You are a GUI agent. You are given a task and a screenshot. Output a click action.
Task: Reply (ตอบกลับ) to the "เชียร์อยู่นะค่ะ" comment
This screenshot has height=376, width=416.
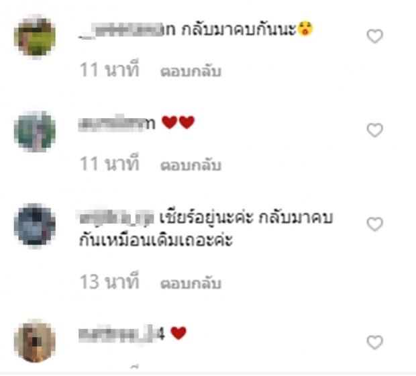click(191, 283)
